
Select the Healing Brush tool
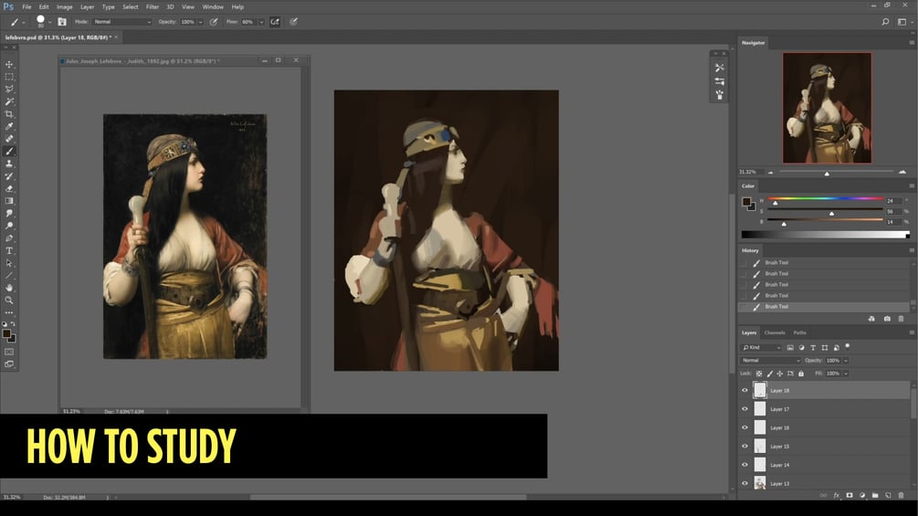(x=9, y=139)
